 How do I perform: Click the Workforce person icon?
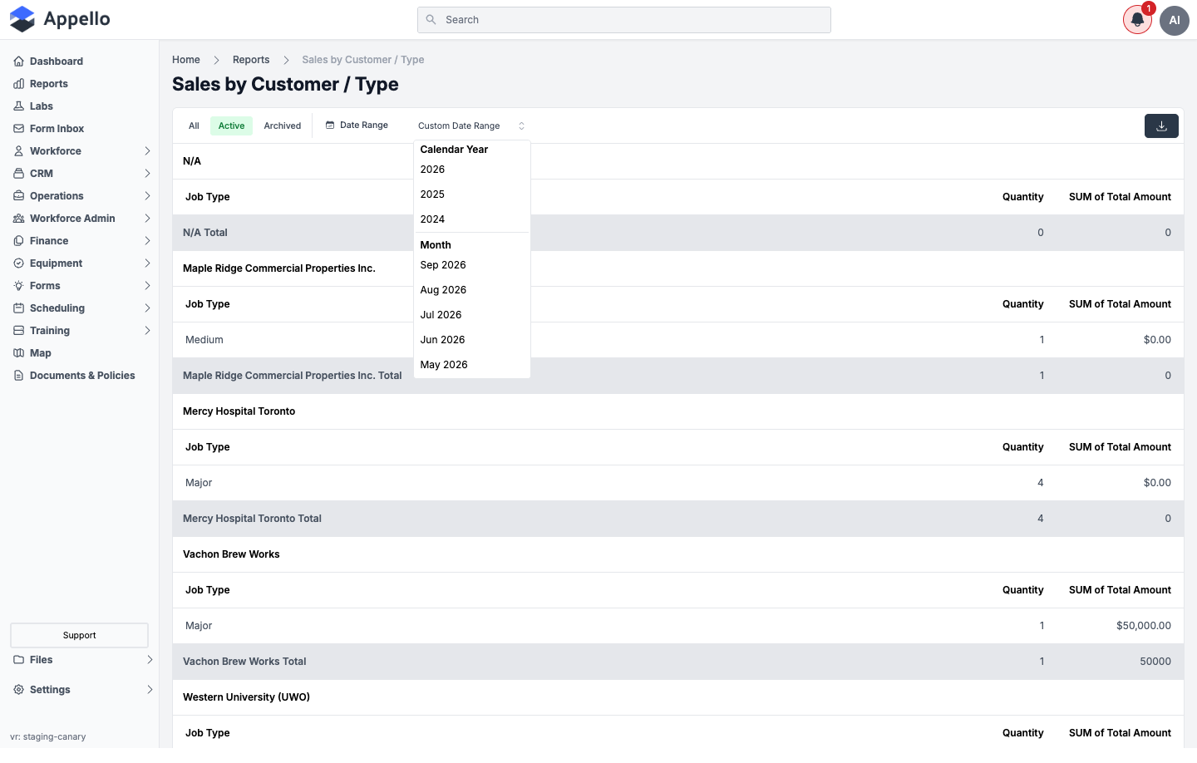[x=18, y=151]
